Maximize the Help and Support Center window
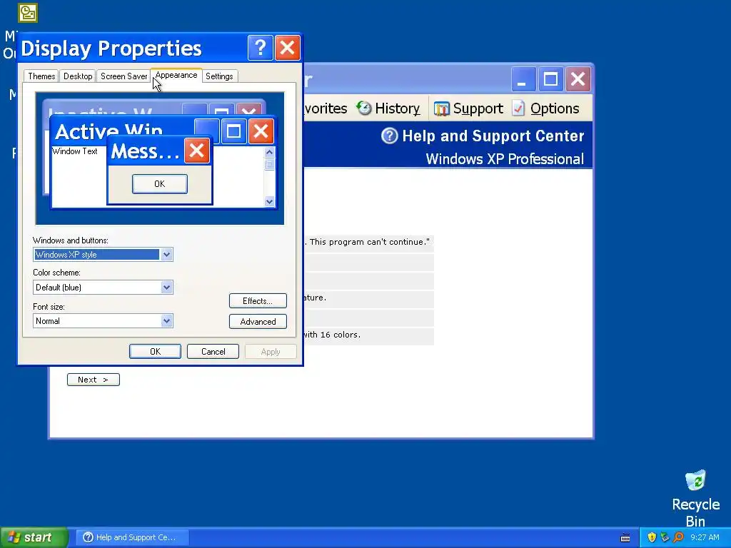Viewport: 731px width, 548px height. click(x=550, y=78)
